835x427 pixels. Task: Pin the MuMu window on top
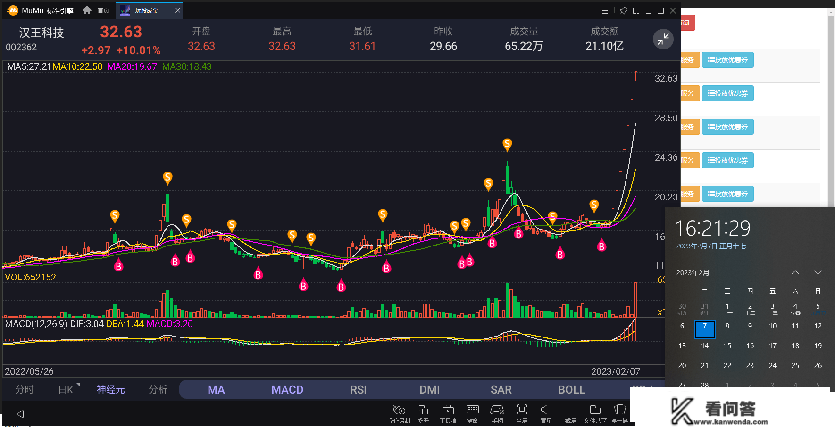623,10
